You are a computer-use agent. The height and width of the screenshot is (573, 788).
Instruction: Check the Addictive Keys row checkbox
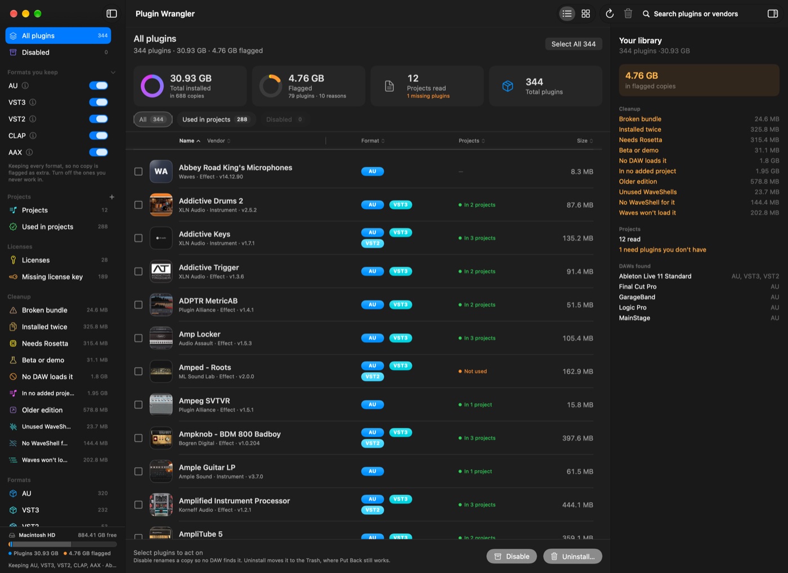pyautogui.click(x=138, y=238)
